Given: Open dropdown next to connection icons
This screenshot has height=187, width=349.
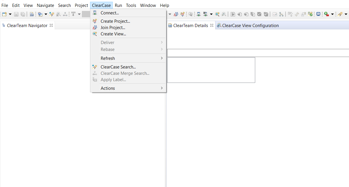Looking at the screenshot, I should tap(211, 14).
